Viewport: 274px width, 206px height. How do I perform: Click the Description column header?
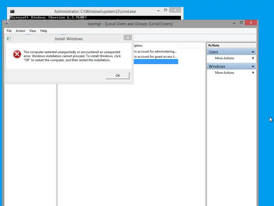(156, 46)
